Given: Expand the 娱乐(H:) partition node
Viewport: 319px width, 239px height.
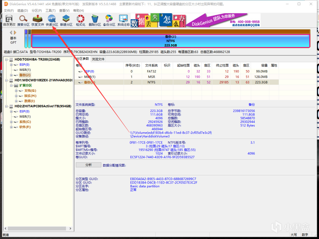Looking at the screenshot, I should [16, 96].
